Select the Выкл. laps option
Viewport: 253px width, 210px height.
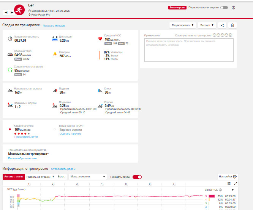pyautogui.click(x=61, y=177)
